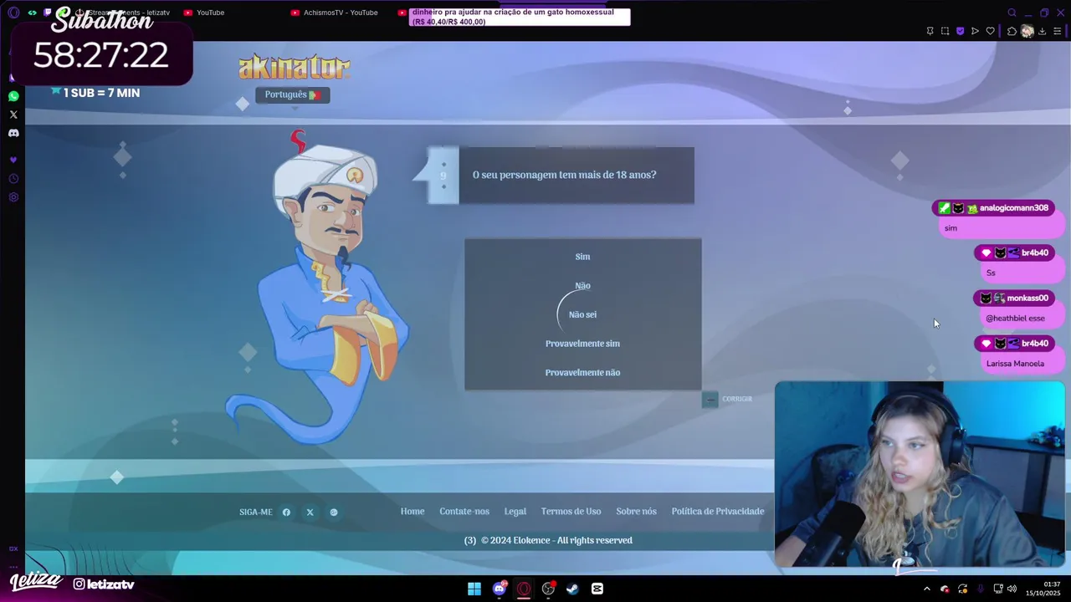Open the extensions cube icon in toolbar
The width and height of the screenshot is (1071, 602).
(1012, 31)
